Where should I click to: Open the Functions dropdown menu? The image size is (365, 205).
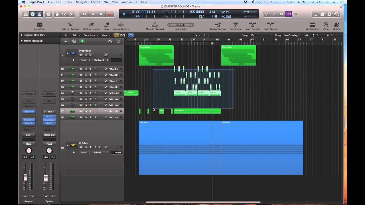(x=91, y=35)
